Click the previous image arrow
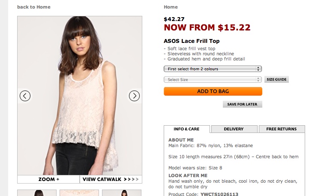This screenshot has height=196, width=309. tap(25, 96)
